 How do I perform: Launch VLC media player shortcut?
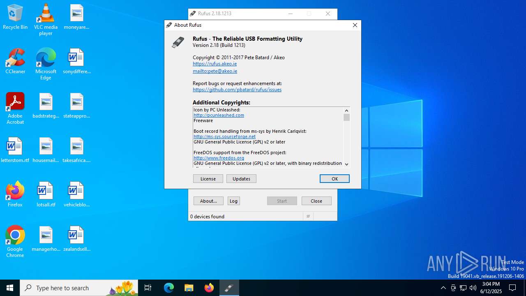coord(46,20)
